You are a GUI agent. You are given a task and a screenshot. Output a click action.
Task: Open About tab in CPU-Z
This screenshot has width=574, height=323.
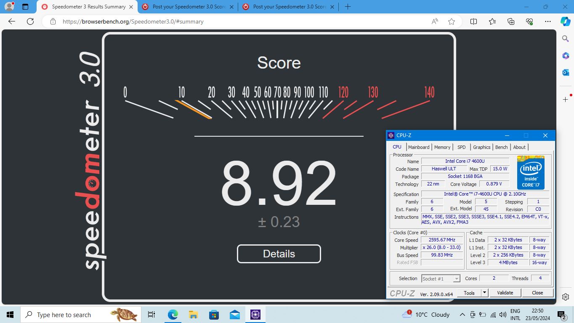click(519, 147)
